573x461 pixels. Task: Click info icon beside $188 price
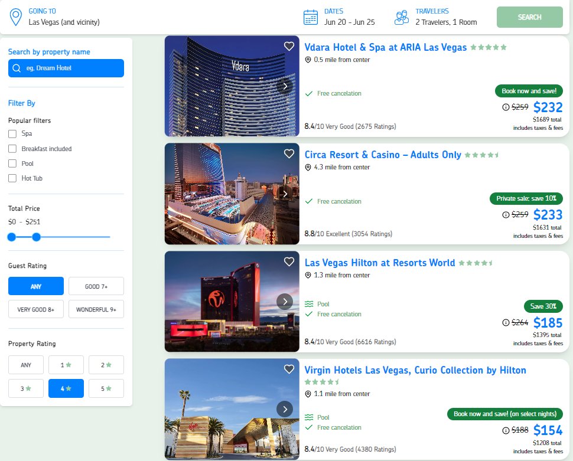click(x=506, y=430)
